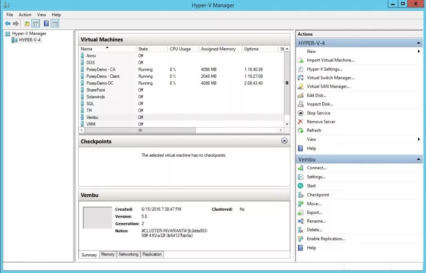The image size is (426, 273).
Task: Open the View menu in menu bar
Action: tap(42, 15)
